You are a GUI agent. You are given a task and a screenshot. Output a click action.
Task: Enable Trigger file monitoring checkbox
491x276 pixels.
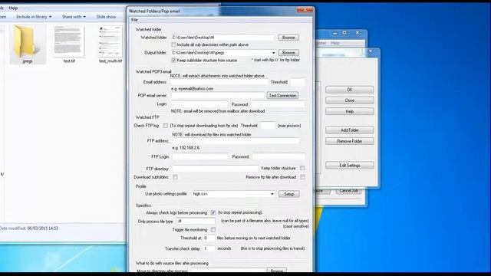point(213,230)
